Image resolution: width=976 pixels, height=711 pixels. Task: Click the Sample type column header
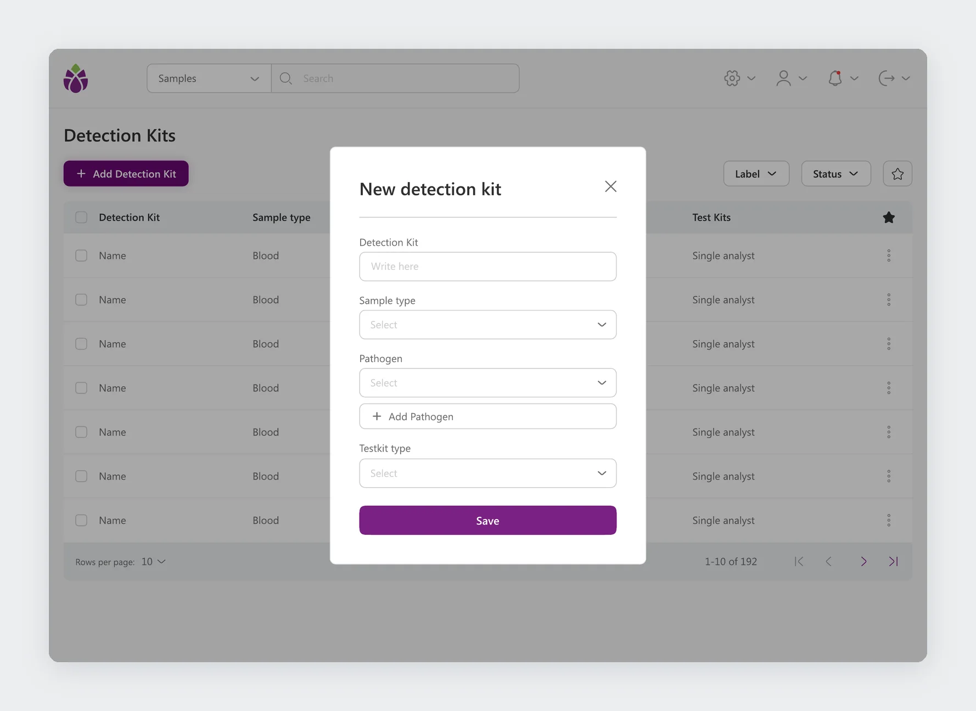282,217
